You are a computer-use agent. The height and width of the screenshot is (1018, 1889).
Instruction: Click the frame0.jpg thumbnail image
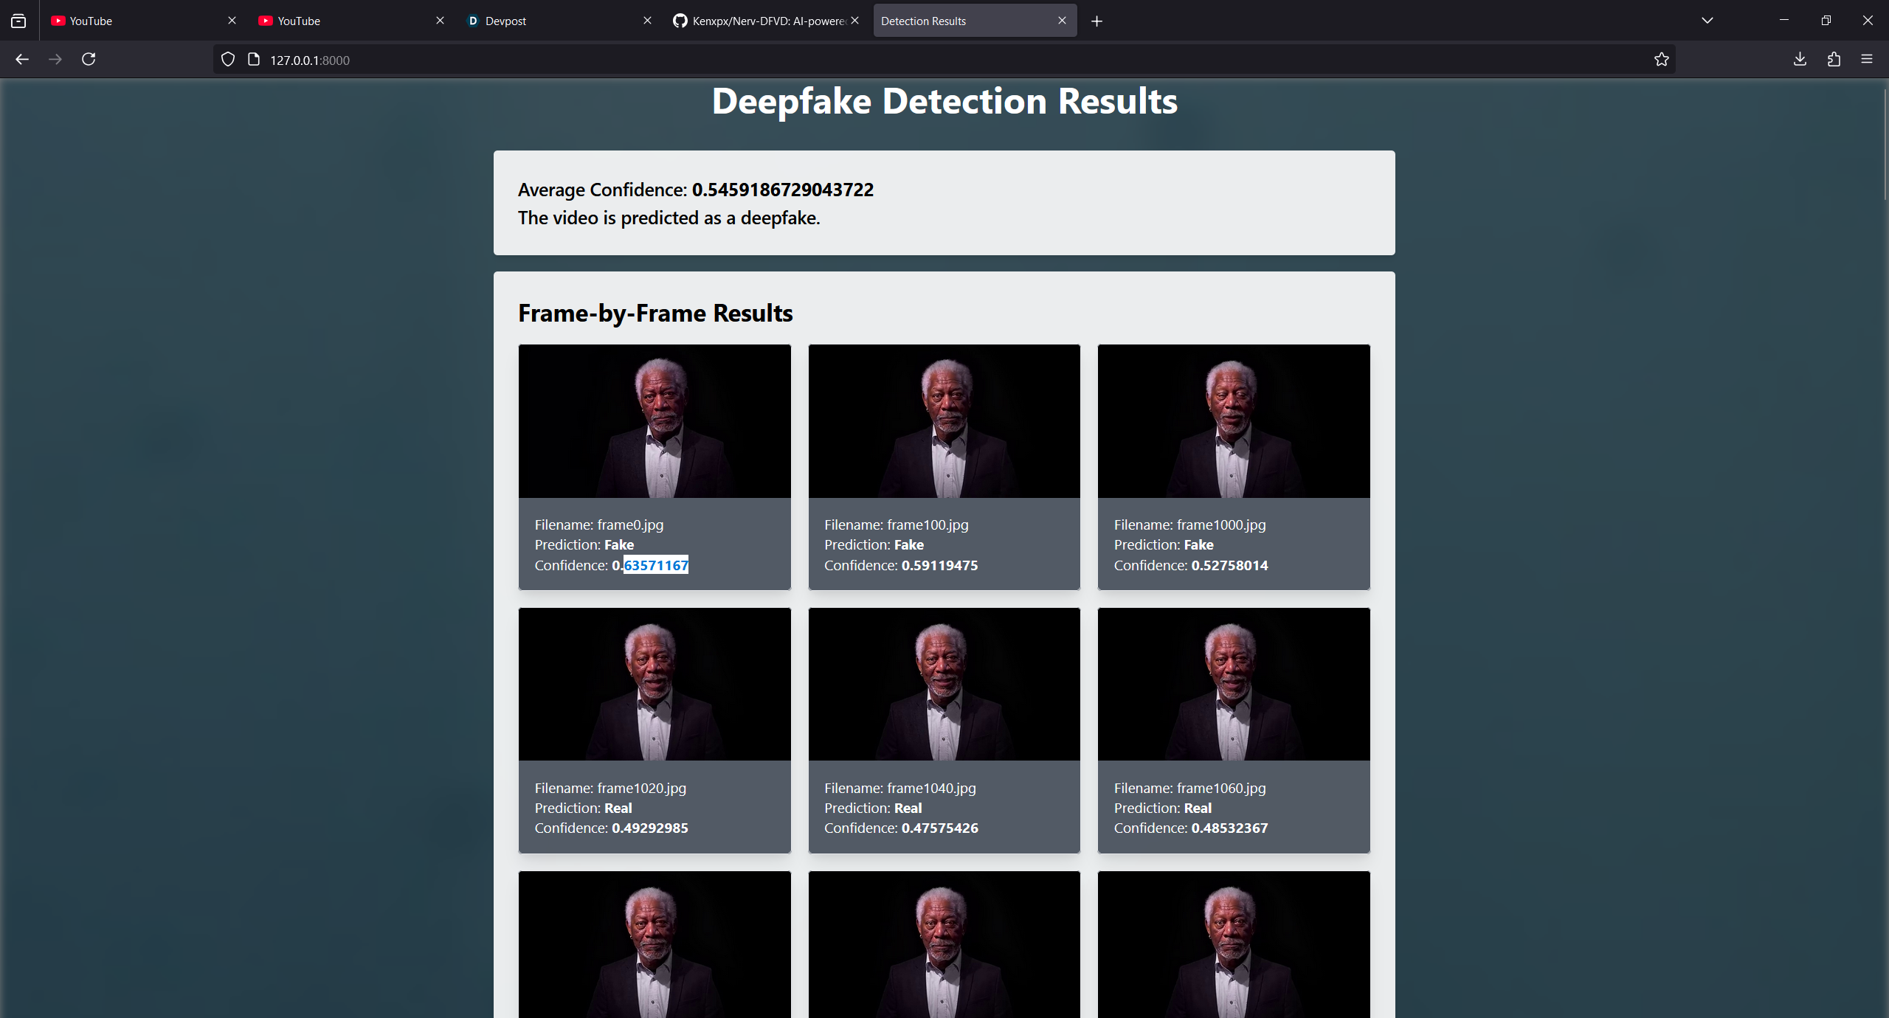pyautogui.click(x=655, y=421)
